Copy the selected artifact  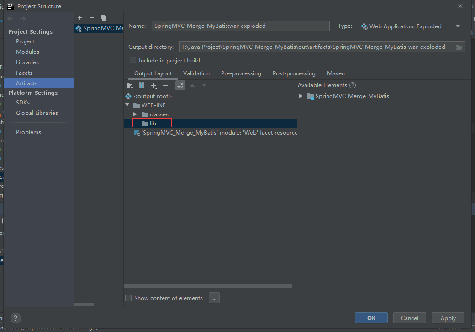point(104,18)
